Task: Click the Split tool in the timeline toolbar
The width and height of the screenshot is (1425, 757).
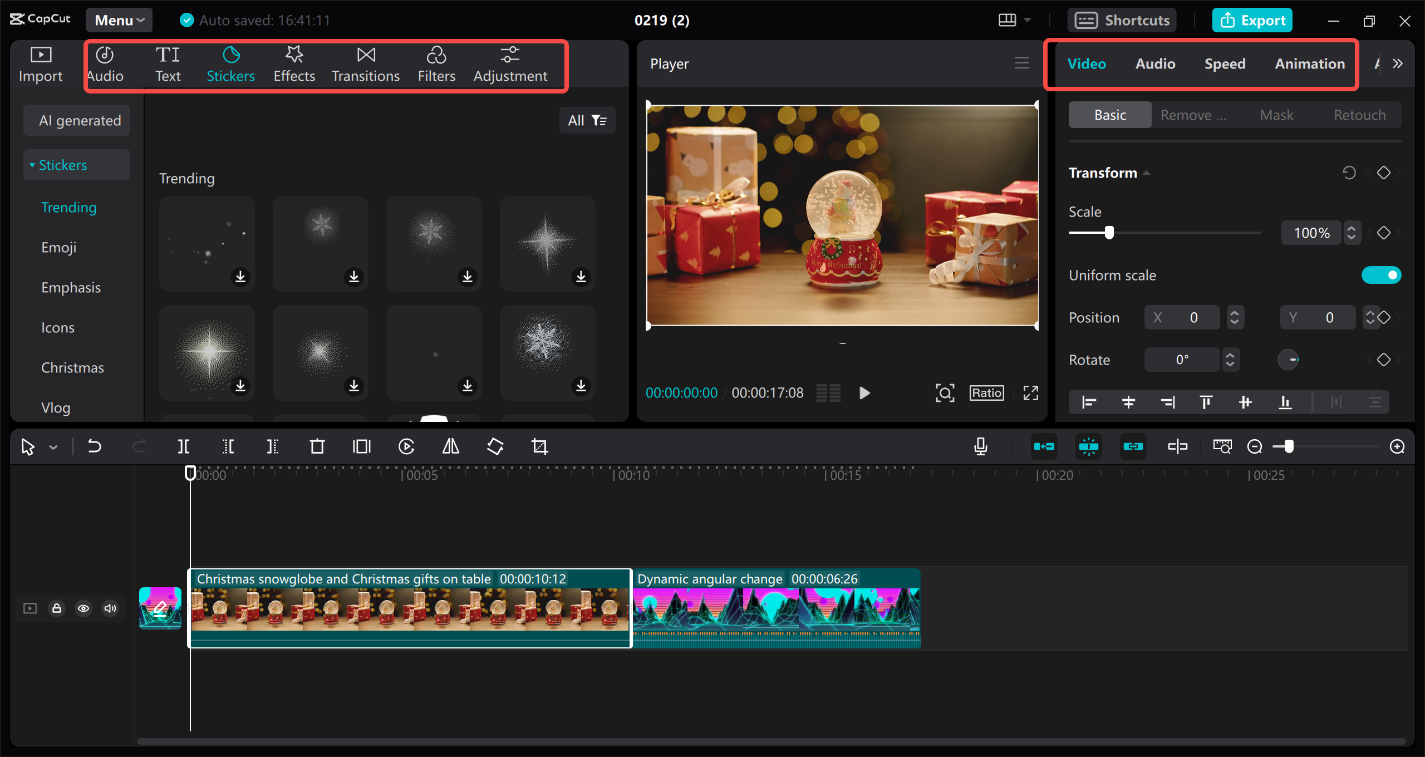Action: point(184,446)
